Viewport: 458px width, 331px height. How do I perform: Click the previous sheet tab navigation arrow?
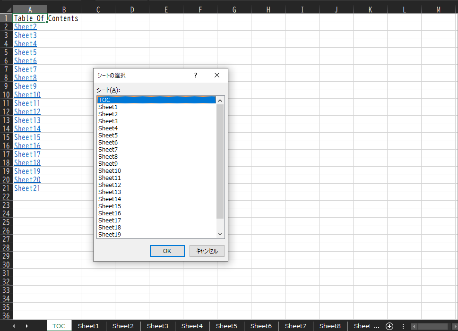tap(14, 326)
